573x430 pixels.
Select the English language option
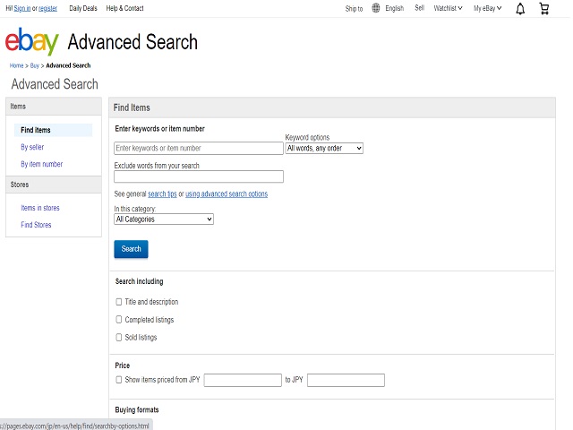(x=394, y=8)
